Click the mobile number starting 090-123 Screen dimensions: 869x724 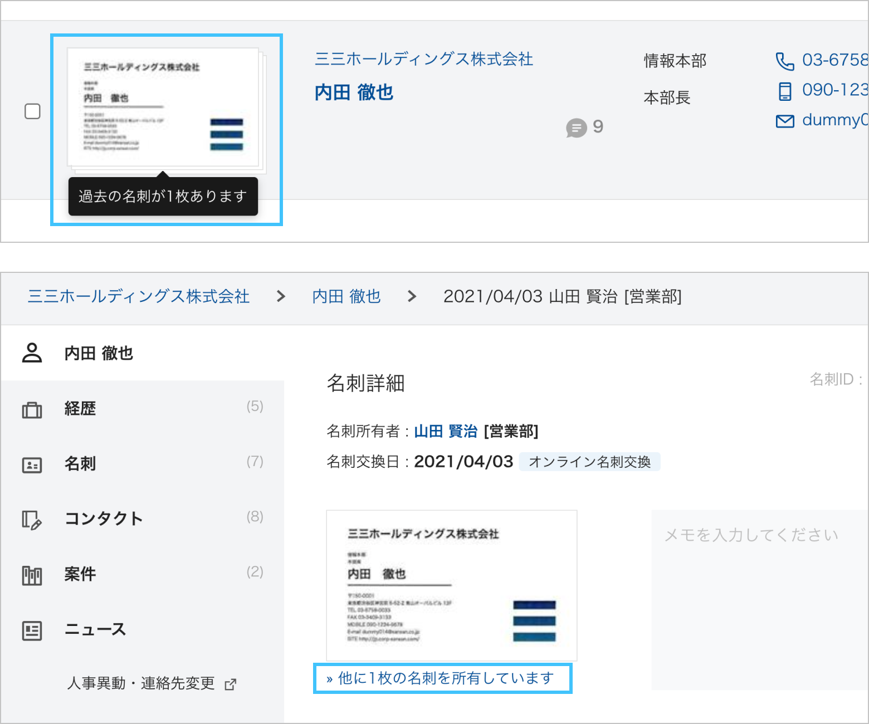(x=835, y=90)
